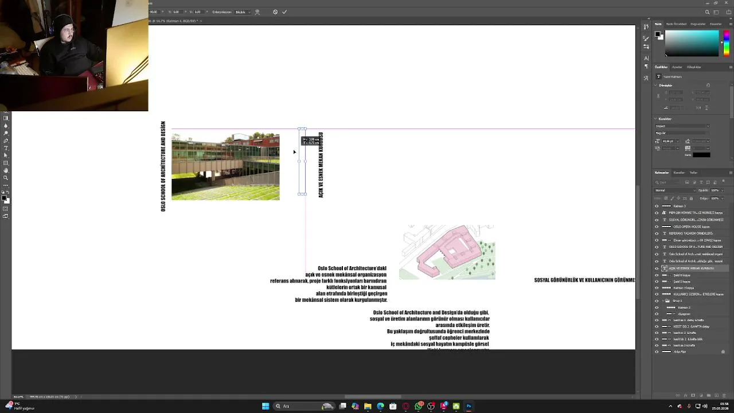Hide the diyagram layer
734x413 pixels.
[x=657, y=314]
